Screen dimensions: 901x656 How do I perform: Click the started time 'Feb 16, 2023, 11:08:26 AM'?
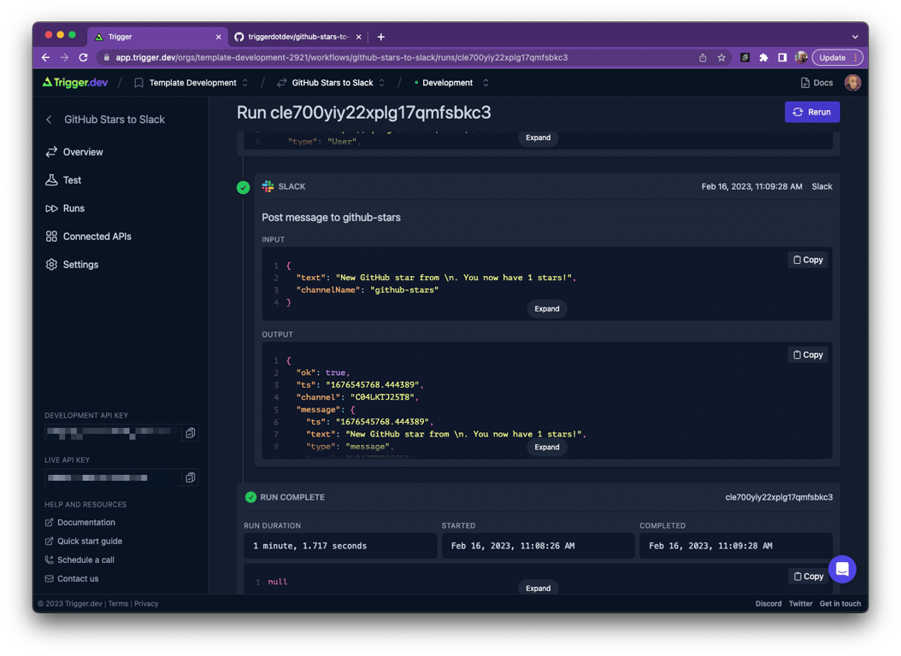pos(513,546)
